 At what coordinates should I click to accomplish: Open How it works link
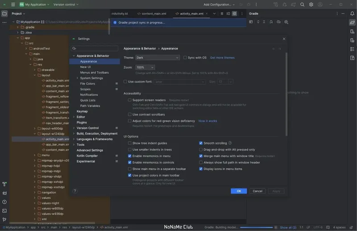208,121
